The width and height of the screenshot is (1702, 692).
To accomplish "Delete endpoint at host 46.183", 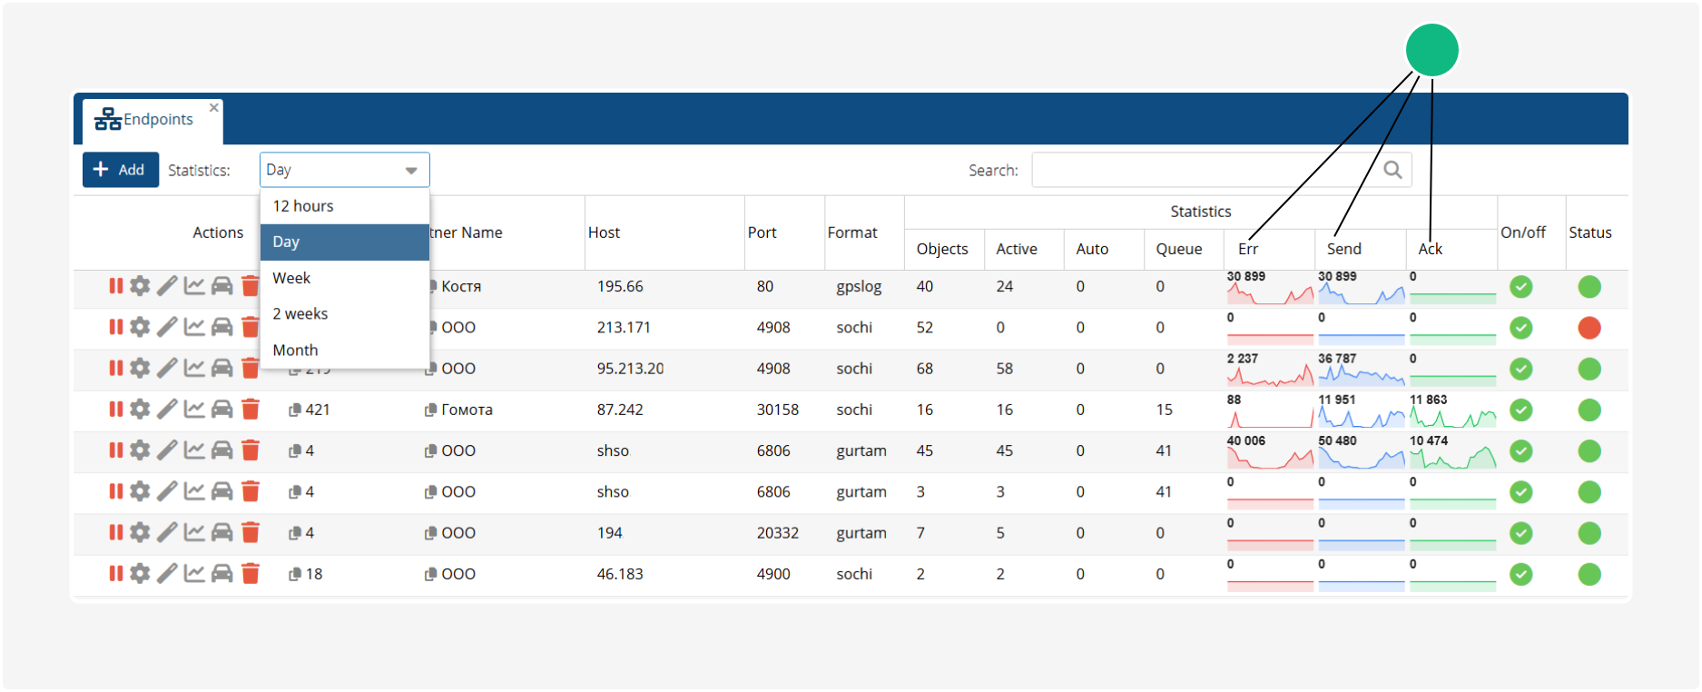I will point(251,573).
